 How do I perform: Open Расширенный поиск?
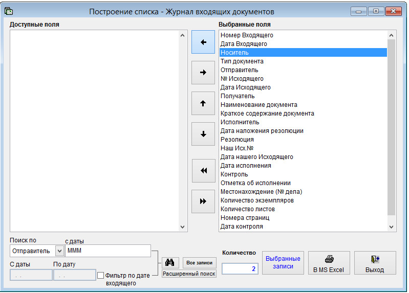coord(189,274)
